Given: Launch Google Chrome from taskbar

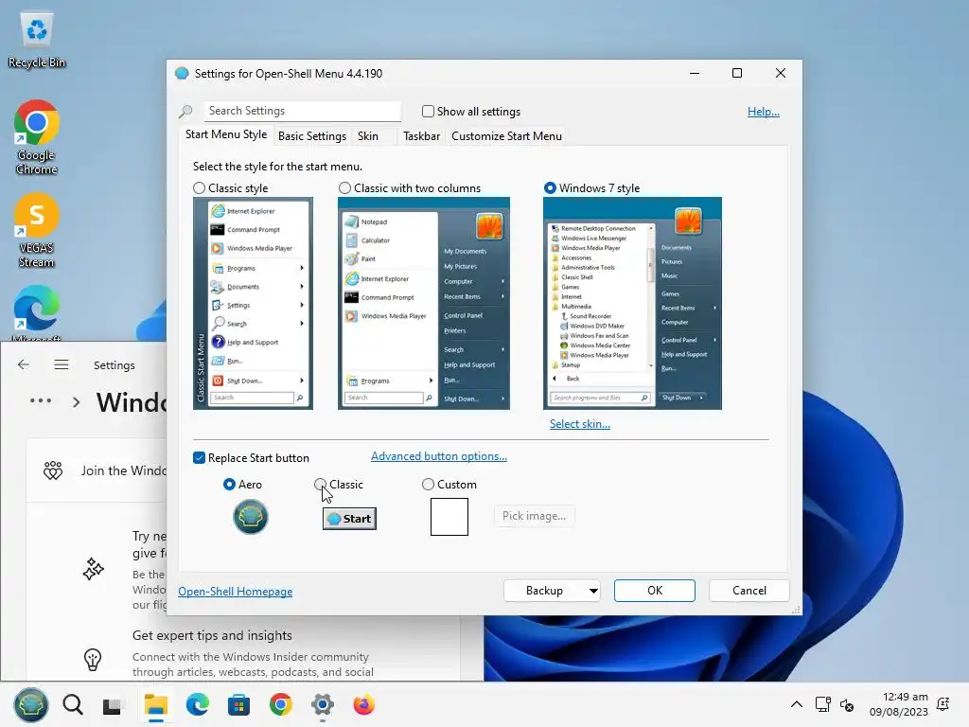Looking at the screenshot, I should [x=280, y=704].
